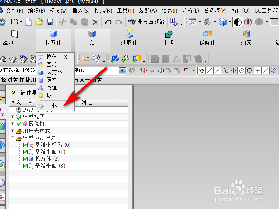This screenshot has width=279, height=209.
Task: Click the Save (保存) icon
Action: coord(50,22)
